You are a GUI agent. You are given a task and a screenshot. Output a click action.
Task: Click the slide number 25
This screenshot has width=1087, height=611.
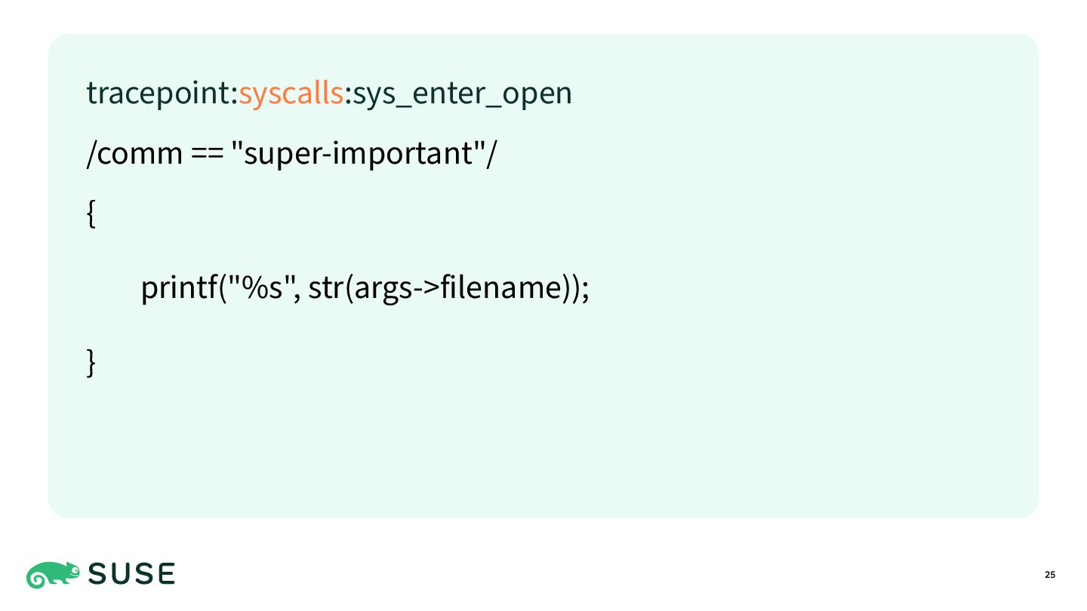[x=1050, y=576]
